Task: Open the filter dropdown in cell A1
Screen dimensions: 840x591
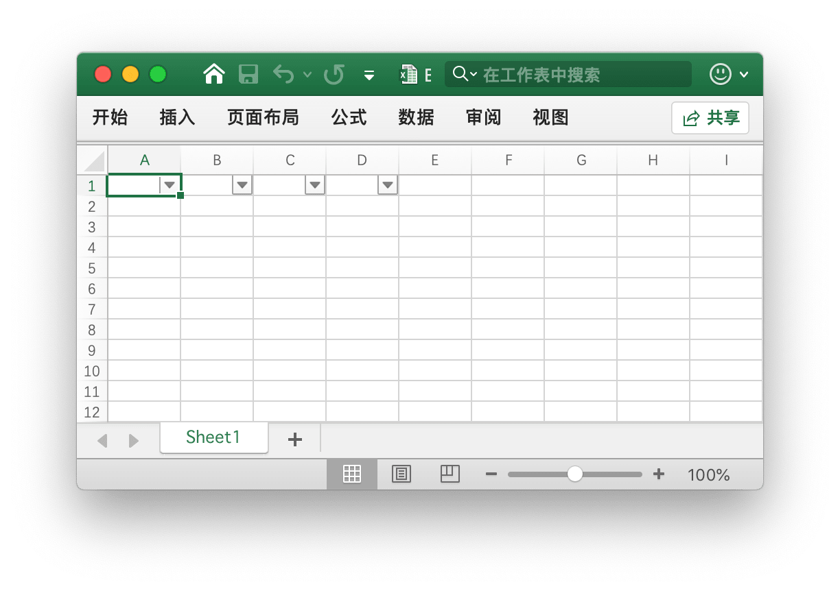Action: pyautogui.click(x=170, y=184)
